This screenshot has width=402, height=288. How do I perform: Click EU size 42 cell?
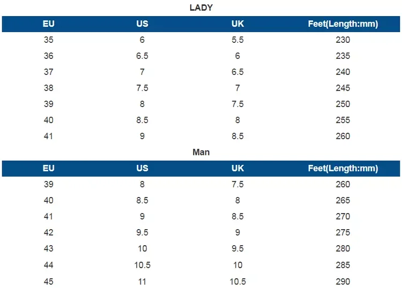pyautogui.click(x=48, y=232)
